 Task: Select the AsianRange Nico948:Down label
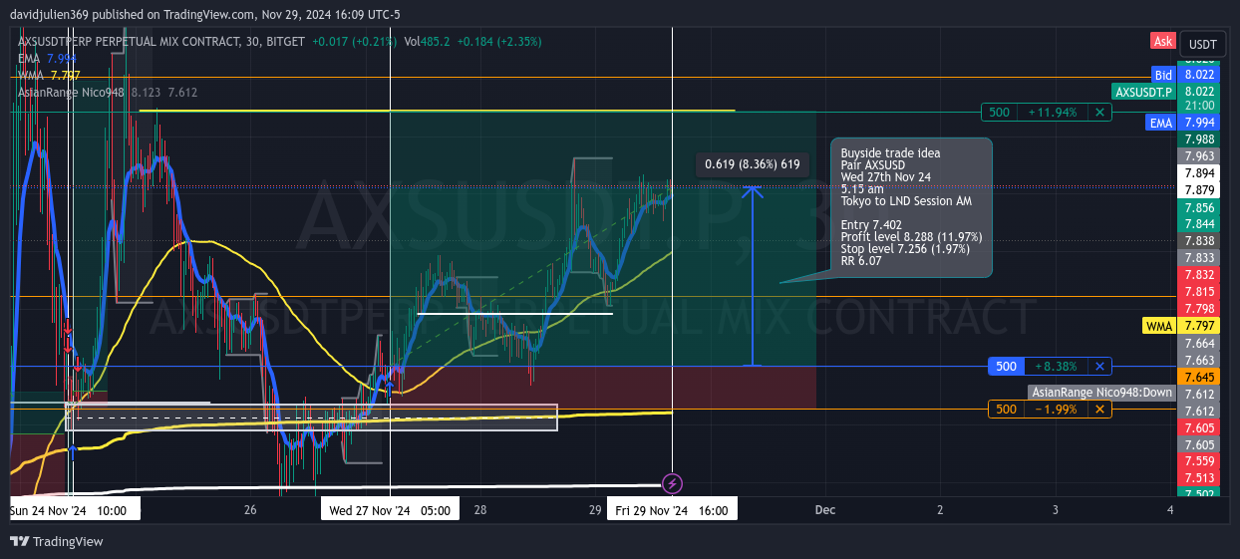click(x=1100, y=393)
